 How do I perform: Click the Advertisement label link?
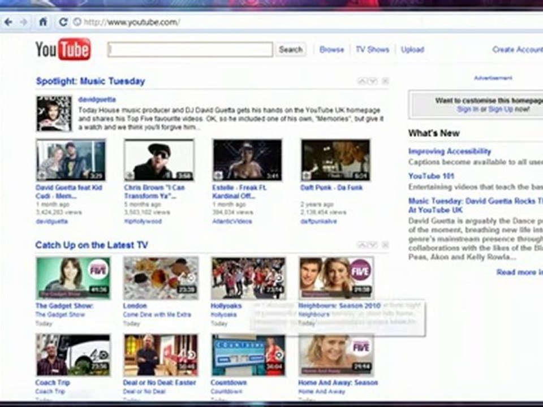[x=493, y=78]
